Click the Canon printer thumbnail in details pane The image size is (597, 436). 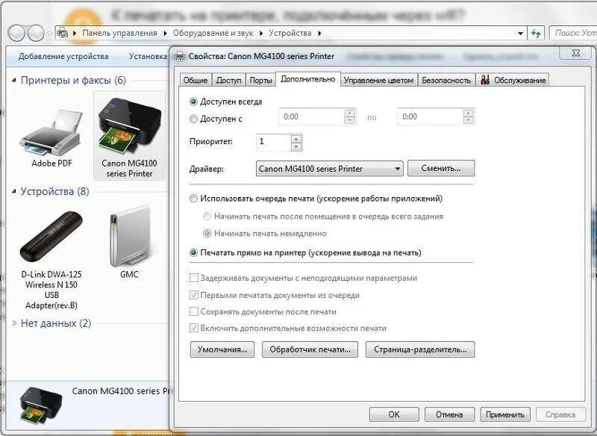point(41,406)
